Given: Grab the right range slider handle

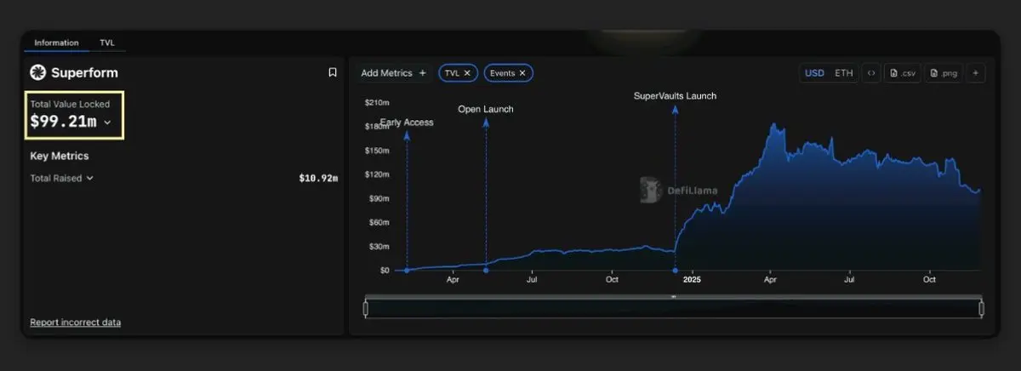Looking at the screenshot, I should 981,307.
